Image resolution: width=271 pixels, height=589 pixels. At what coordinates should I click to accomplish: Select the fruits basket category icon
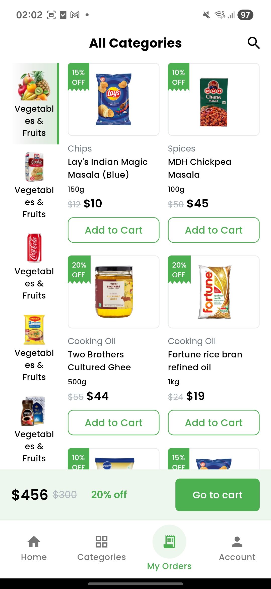[x=34, y=86]
